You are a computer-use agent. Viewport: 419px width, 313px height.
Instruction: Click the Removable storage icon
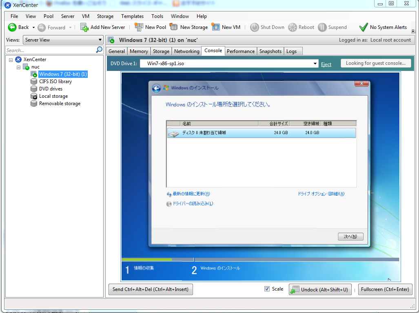[x=34, y=104]
